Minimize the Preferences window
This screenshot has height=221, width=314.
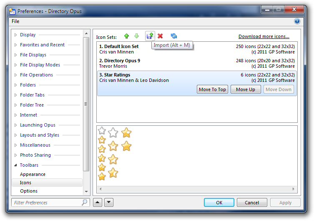coord(267,10)
